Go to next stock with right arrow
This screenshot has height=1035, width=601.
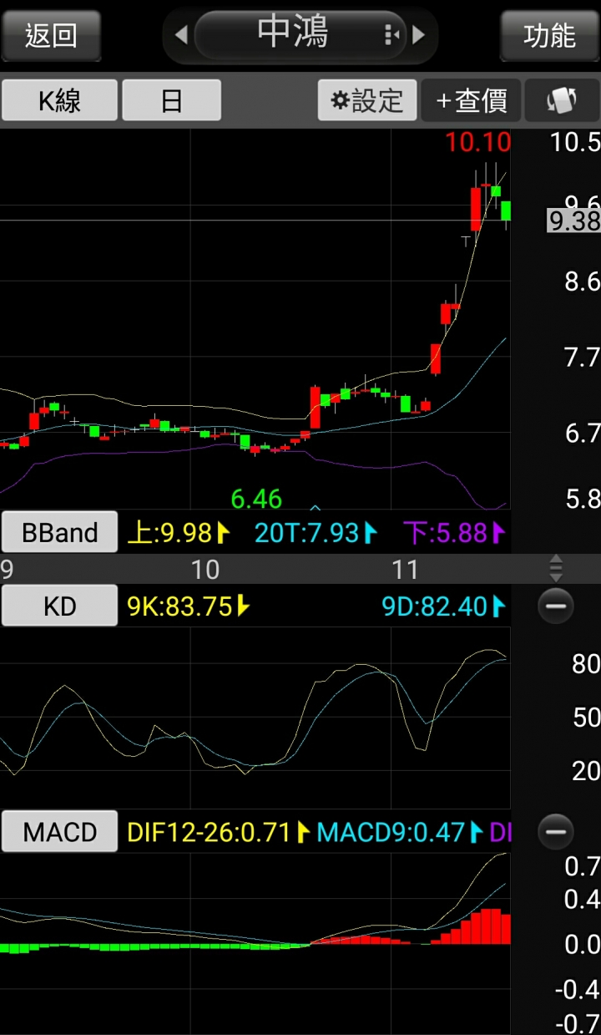click(419, 35)
